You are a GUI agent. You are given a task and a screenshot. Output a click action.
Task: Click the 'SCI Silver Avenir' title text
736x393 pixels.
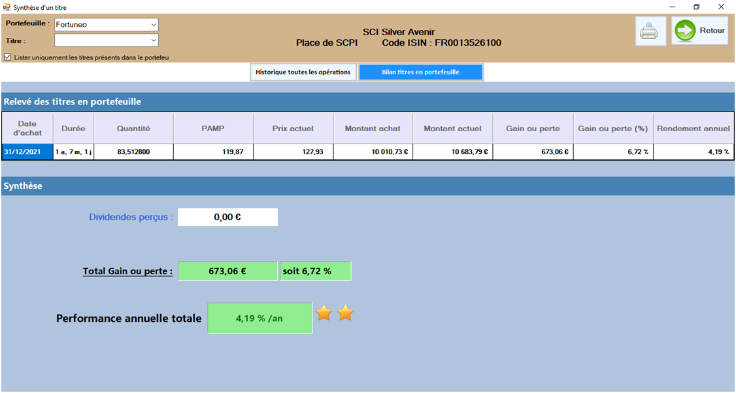[399, 32]
